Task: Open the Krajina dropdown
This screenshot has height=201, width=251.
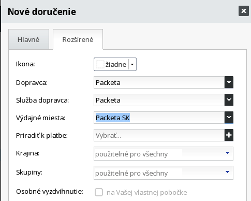Action: (x=164, y=154)
